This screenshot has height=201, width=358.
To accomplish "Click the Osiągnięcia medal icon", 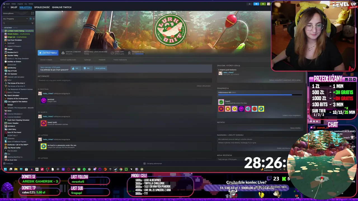I will point(129,53).
